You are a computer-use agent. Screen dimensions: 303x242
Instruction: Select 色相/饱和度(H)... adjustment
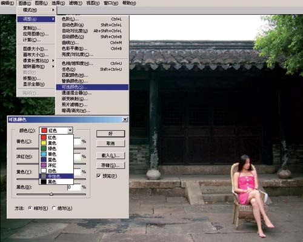[x=92, y=64]
